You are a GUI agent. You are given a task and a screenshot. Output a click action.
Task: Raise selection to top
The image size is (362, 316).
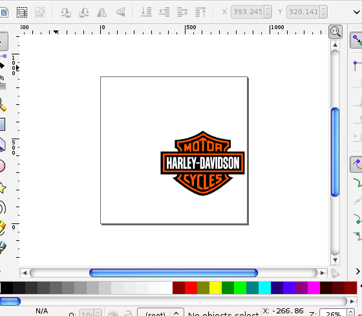(200, 12)
